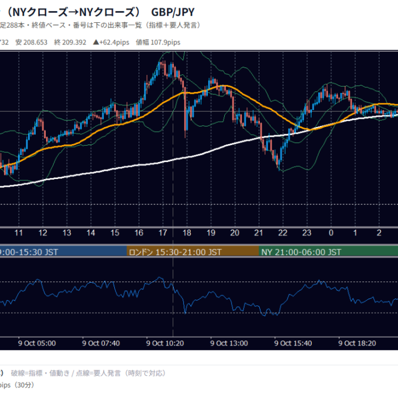This screenshot has height=398, width=398.
Task: Click the chart subtitle about 終値ベース
Action: (101, 25)
